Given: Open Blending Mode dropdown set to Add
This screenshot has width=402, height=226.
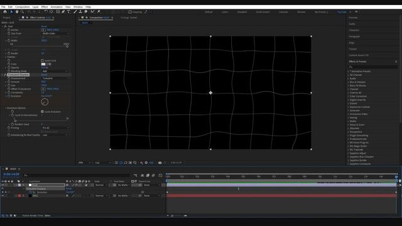Looking at the screenshot, I should tap(55, 71).
